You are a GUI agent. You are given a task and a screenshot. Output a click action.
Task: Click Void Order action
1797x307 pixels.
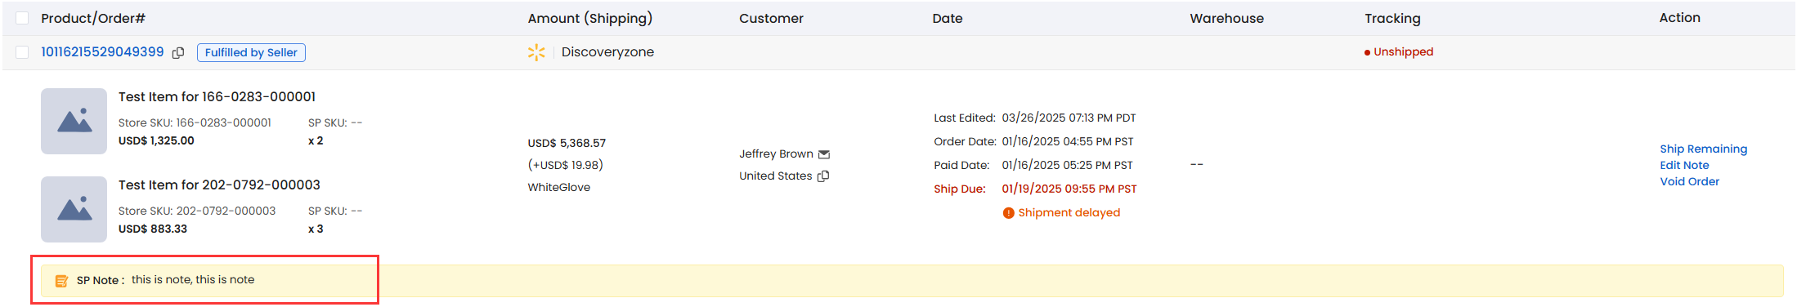[x=1689, y=181]
